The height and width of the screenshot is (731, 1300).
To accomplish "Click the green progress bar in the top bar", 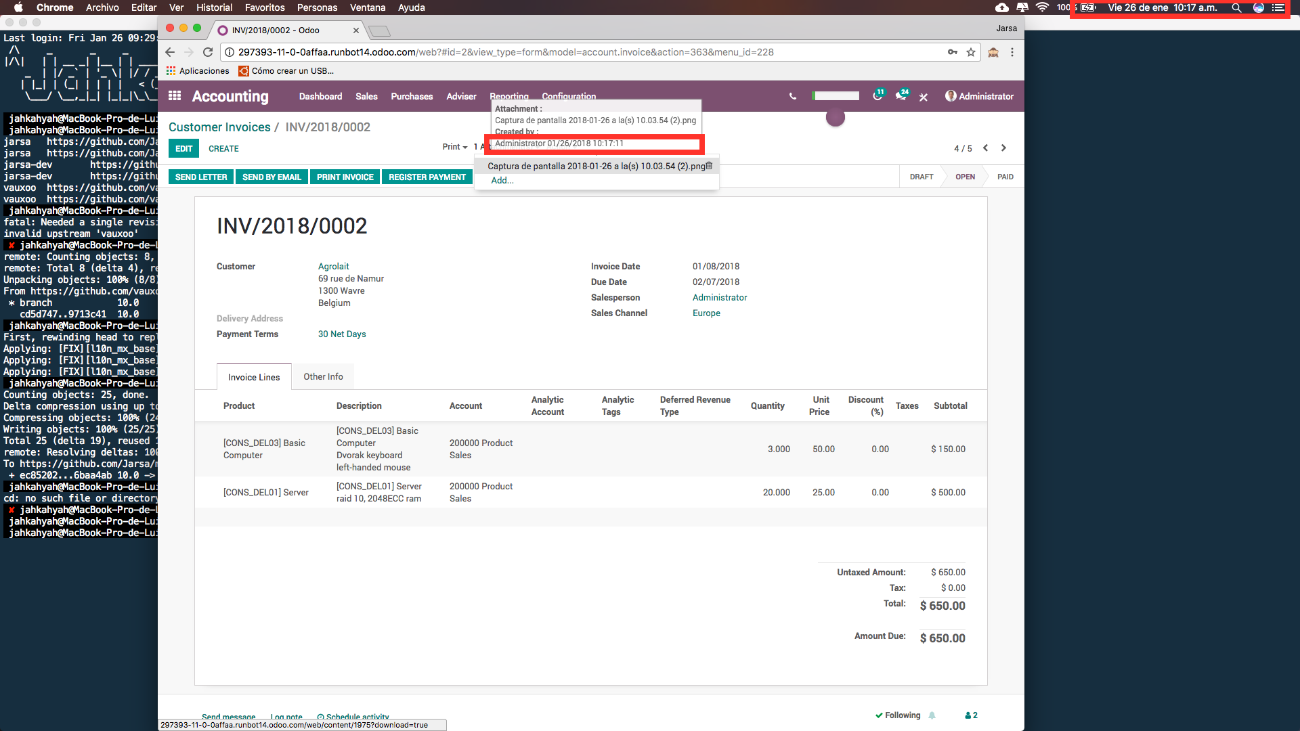I will coord(835,95).
